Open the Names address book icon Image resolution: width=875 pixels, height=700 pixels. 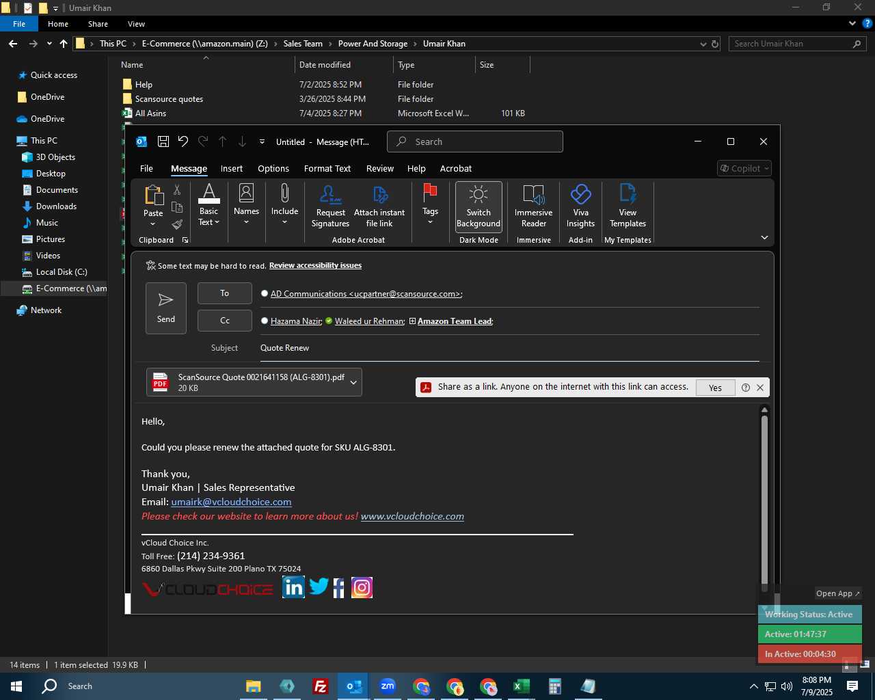(246, 193)
